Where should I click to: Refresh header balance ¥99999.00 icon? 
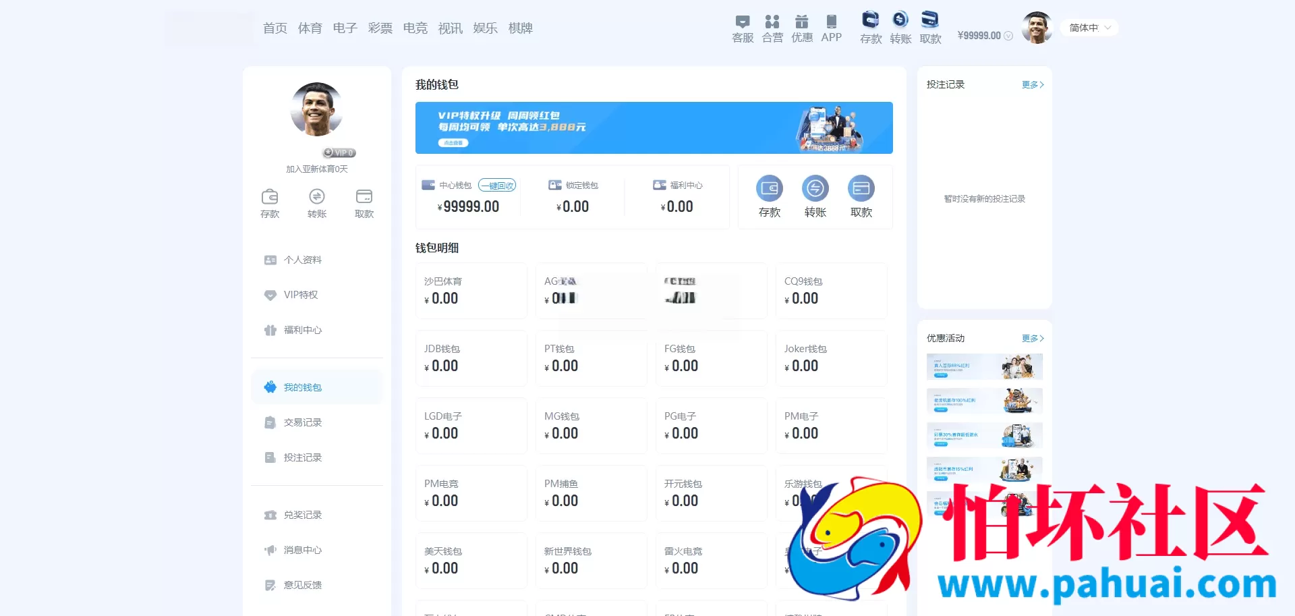point(1008,36)
